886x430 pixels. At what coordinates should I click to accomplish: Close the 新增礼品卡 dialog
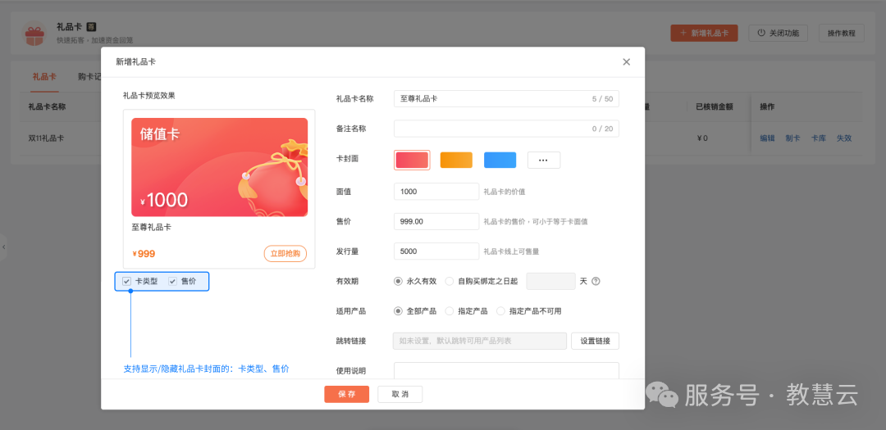point(627,61)
